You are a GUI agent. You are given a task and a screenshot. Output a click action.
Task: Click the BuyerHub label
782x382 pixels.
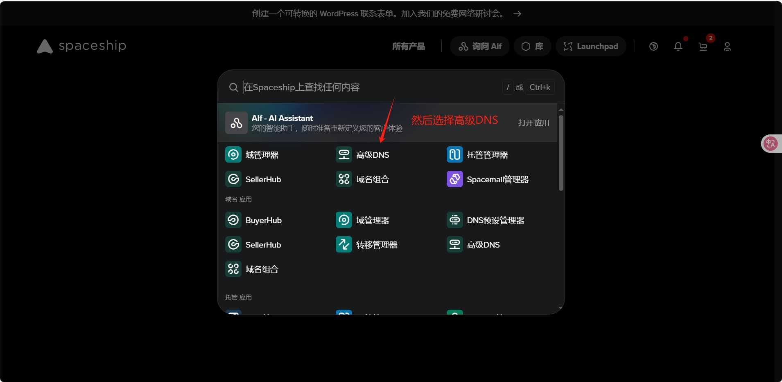(x=264, y=221)
